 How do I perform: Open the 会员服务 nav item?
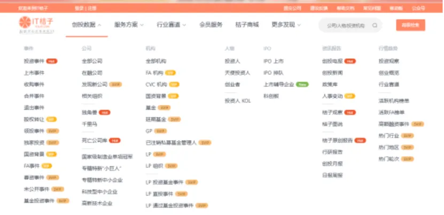point(211,25)
